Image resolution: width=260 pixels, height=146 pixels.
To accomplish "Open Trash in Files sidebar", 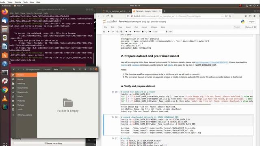I will pyautogui.click(x=24, y=109).
